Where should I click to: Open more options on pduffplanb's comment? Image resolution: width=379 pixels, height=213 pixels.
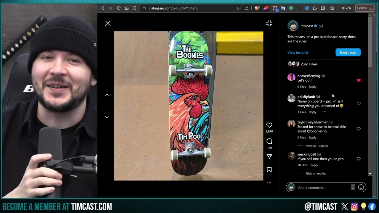[324, 112]
